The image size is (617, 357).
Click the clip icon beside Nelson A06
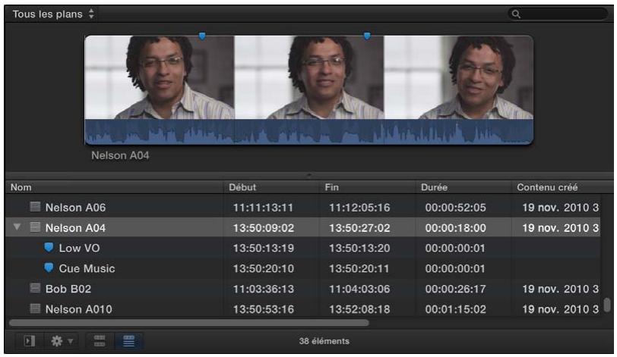[x=35, y=206]
